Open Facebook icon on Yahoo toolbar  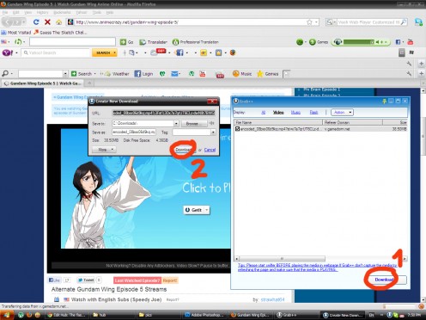coord(180,52)
